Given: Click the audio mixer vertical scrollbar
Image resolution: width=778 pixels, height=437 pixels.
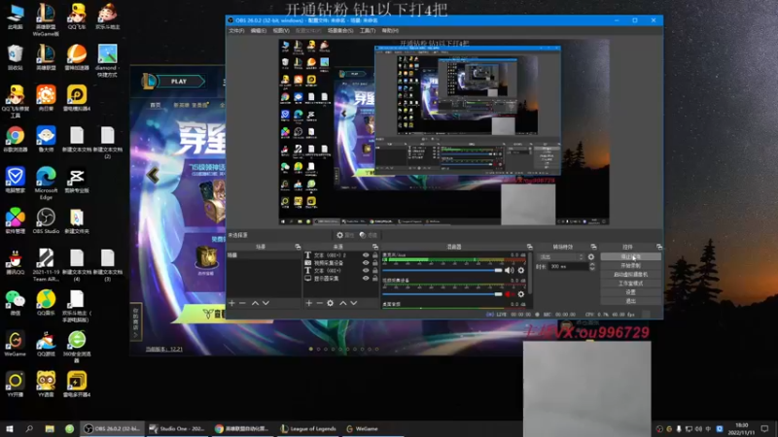Looking at the screenshot, I should point(529,274).
